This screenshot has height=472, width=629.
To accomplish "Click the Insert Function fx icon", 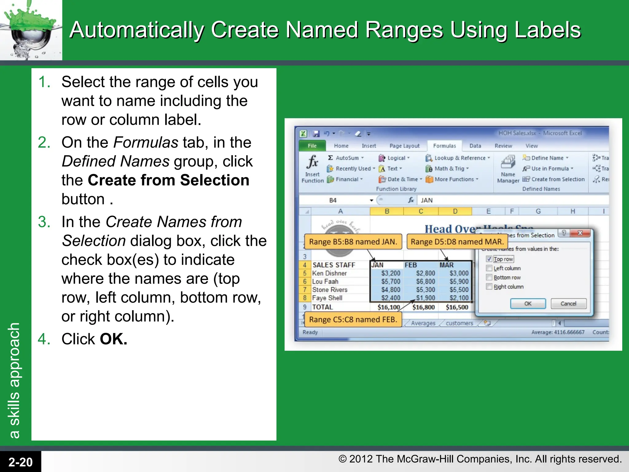I will coord(312,162).
